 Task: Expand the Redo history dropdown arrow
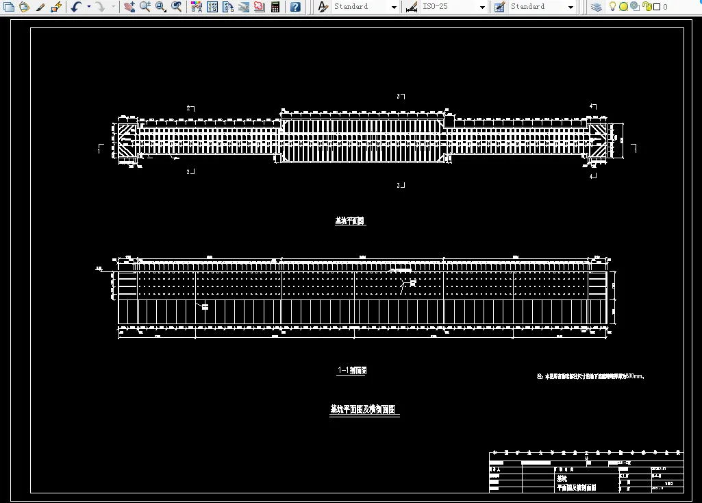(113, 7)
